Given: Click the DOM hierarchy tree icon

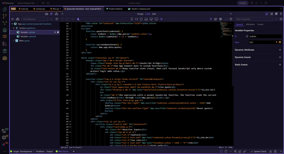Looking at the screenshot, I should (x=57, y=14).
